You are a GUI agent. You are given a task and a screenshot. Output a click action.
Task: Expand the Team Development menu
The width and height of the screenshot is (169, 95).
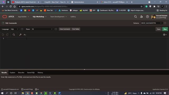(59, 17)
